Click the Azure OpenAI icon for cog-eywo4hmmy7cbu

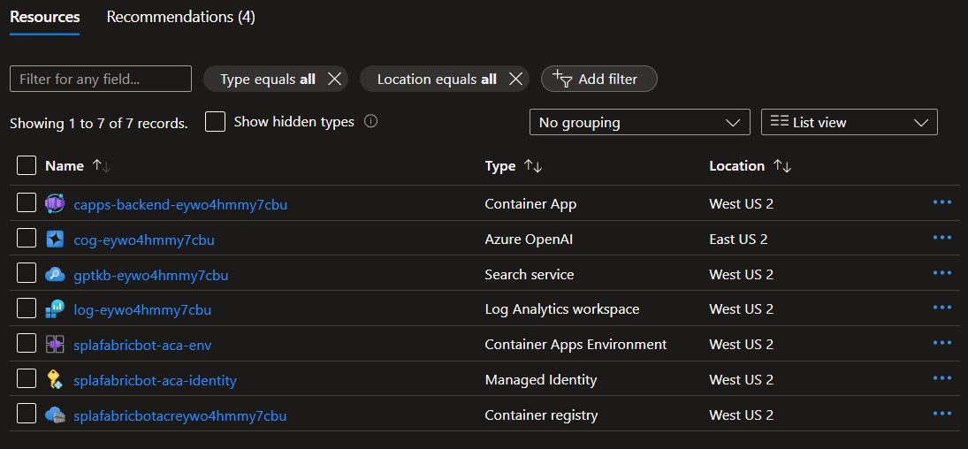(x=55, y=240)
